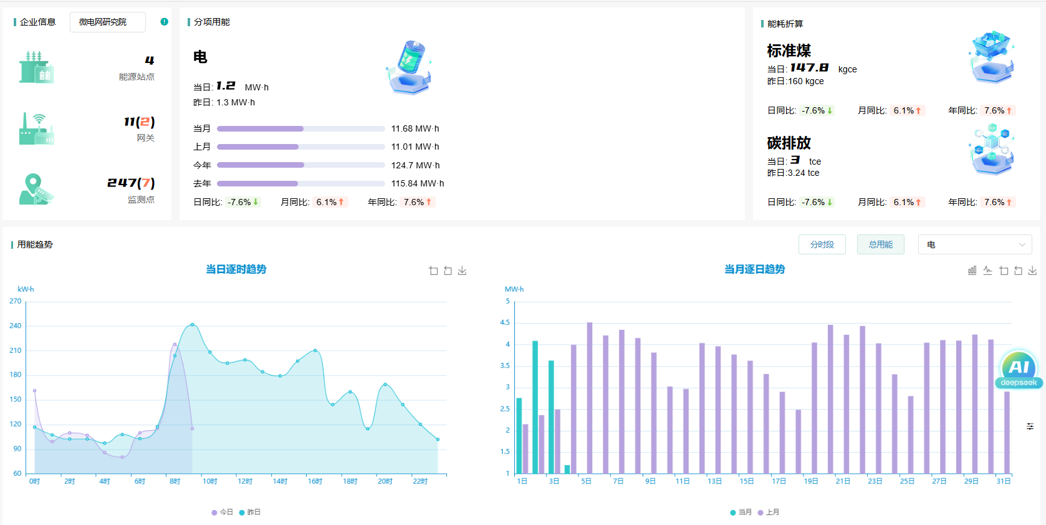Viewport: 1046px width, 525px height.
Task: Click the green info icon beside 微电网研究院
Action: click(x=164, y=22)
